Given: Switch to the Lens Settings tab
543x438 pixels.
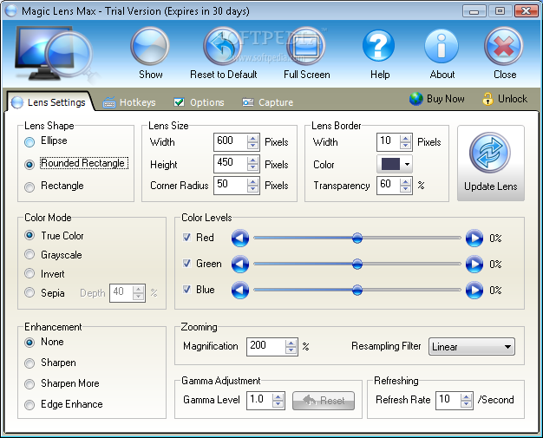Looking at the screenshot, I should pos(49,102).
